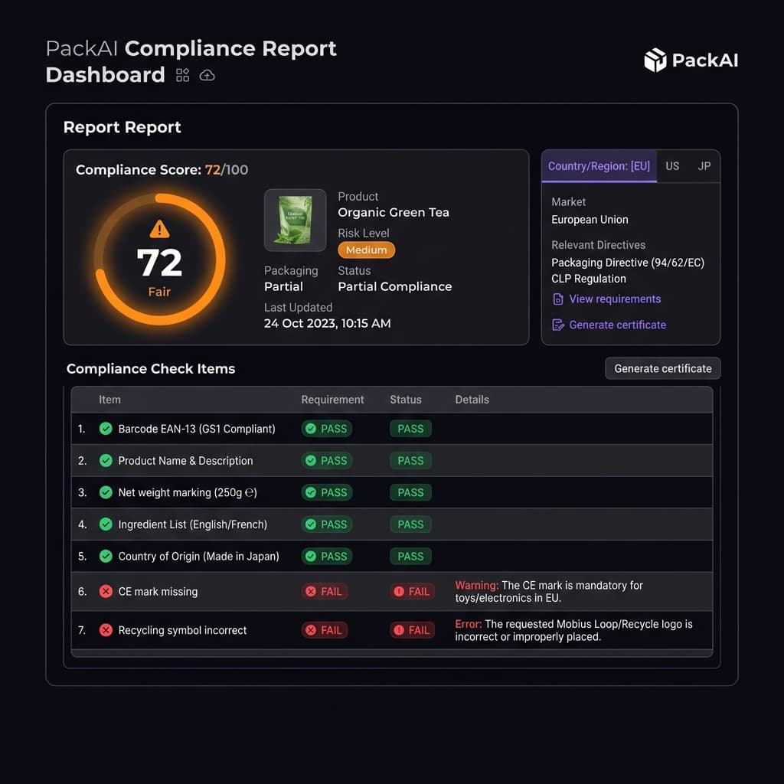The image size is (784, 784).
Task: Click Status PASS badge for Barcode EAN-13
Action: click(410, 429)
